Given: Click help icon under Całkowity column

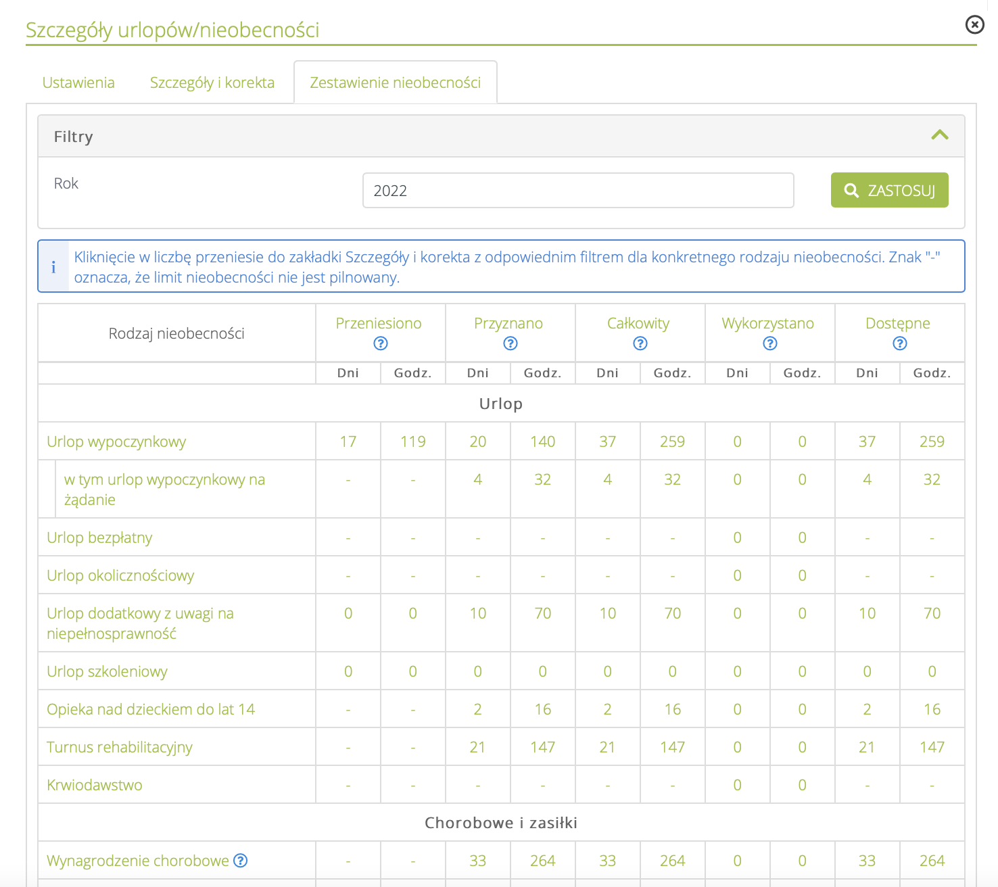Looking at the screenshot, I should 640,343.
